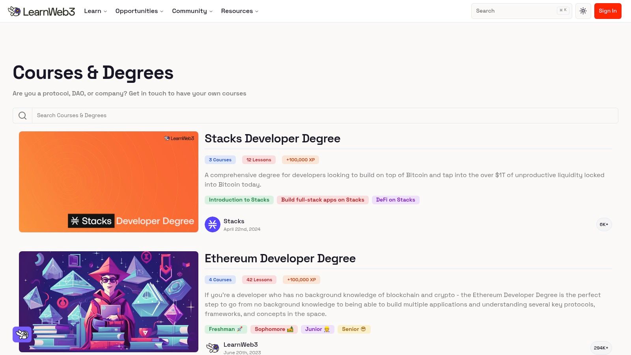
Task: Toggle the light/dark theme sun icon
Action: 583,11
